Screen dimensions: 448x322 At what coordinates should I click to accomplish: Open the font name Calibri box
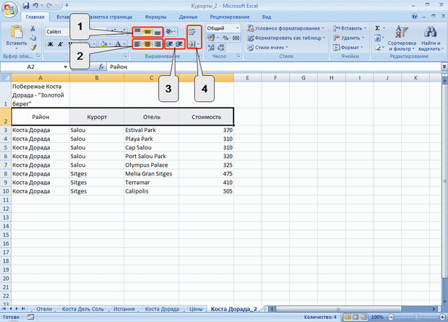pos(57,32)
